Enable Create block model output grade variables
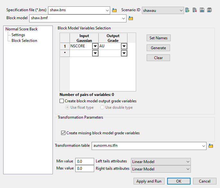Viewport: 220px width, 188px height. point(62,101)
